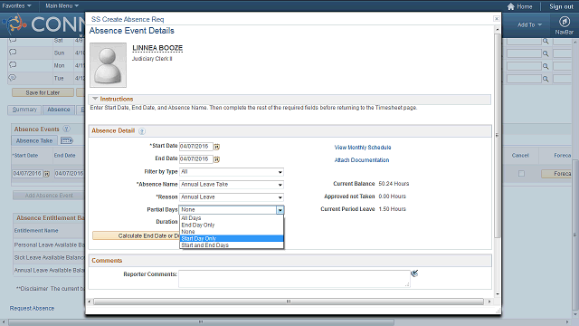Tick the Cancel checkbox in absence row
This screenshot has width=579, height=326.
click(x=521, y=173)
